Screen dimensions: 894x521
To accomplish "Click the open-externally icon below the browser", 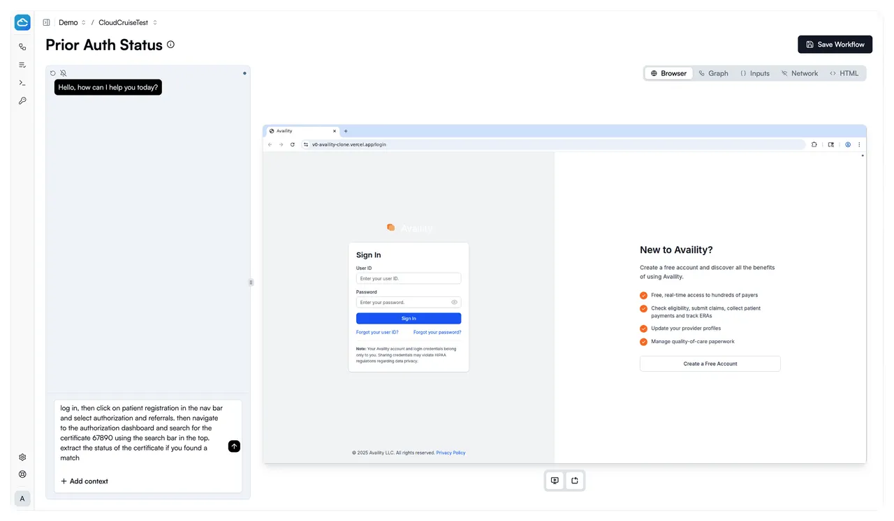I will coord(575,481).
